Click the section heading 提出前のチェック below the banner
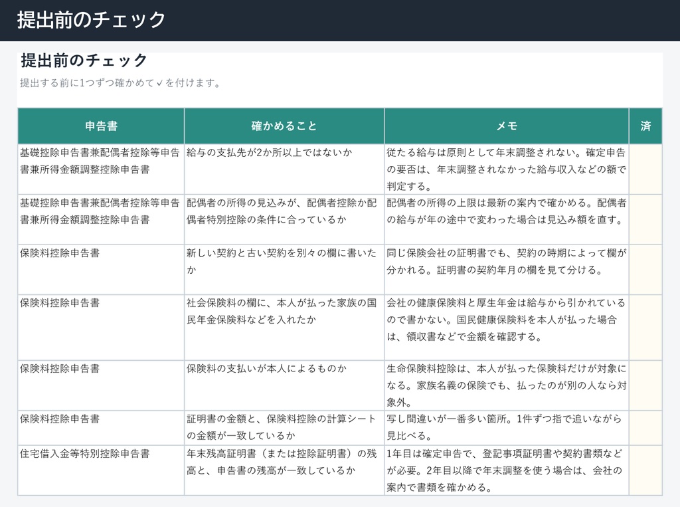Screen dimensions: 680x507 pos(84,60)
